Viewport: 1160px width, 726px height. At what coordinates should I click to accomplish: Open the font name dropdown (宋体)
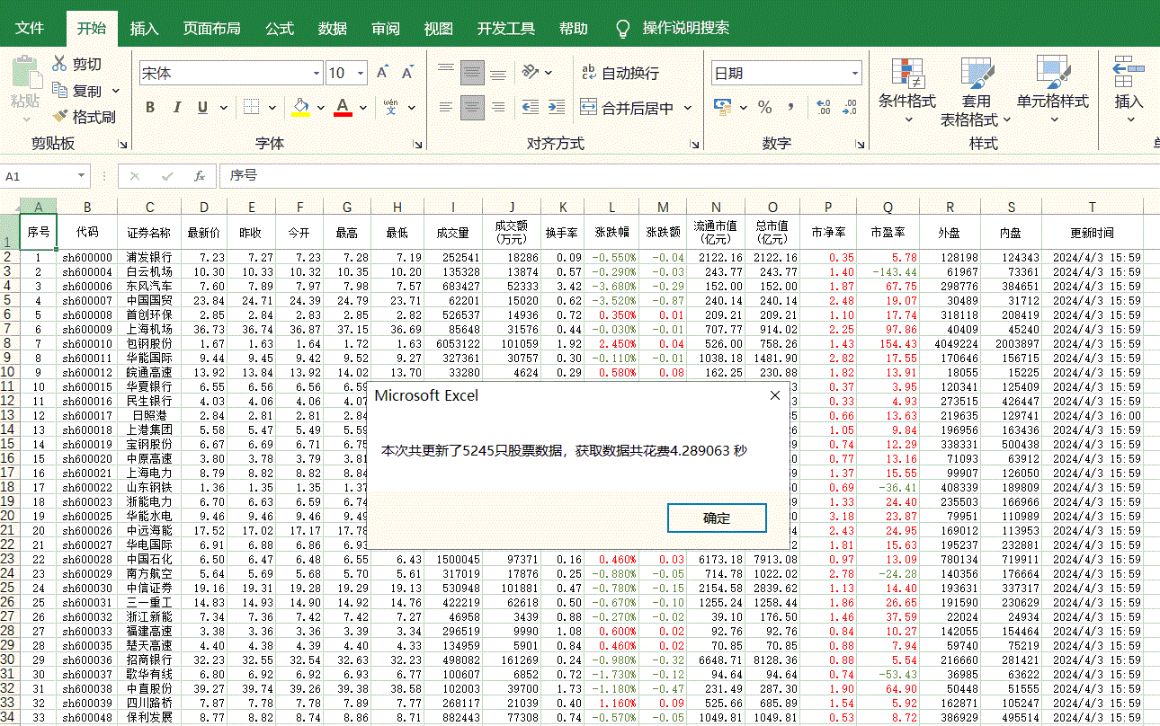316,74
